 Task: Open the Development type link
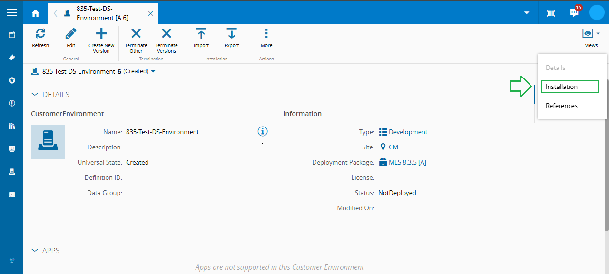coord(408,132)
